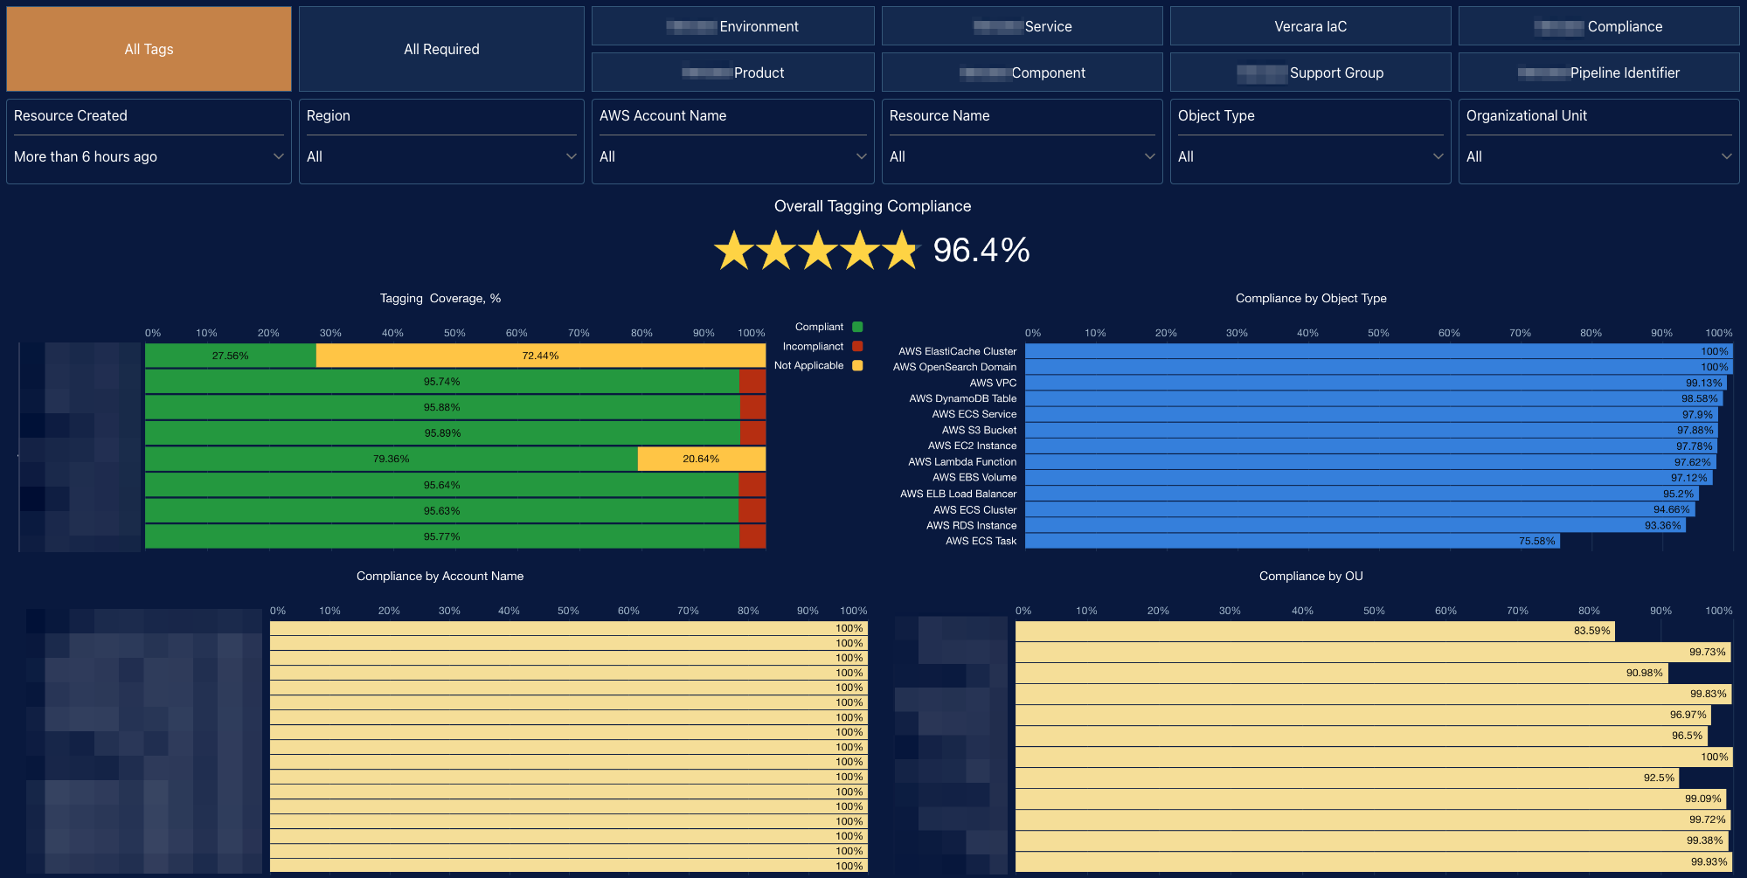1747x878 pixels.
Task: Click the partially filled fifth rating star
Action: tap(902, 251)
